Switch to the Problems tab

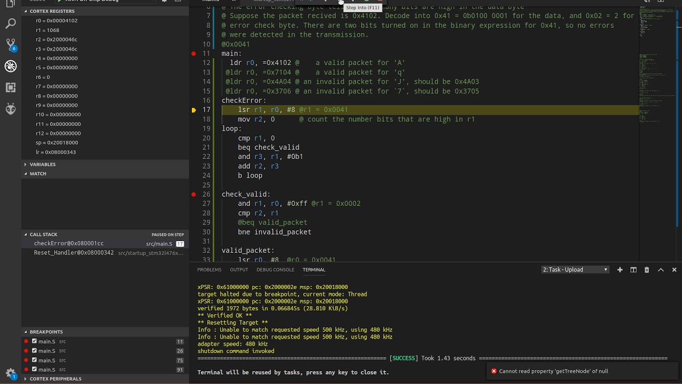(x=209, y=270)
